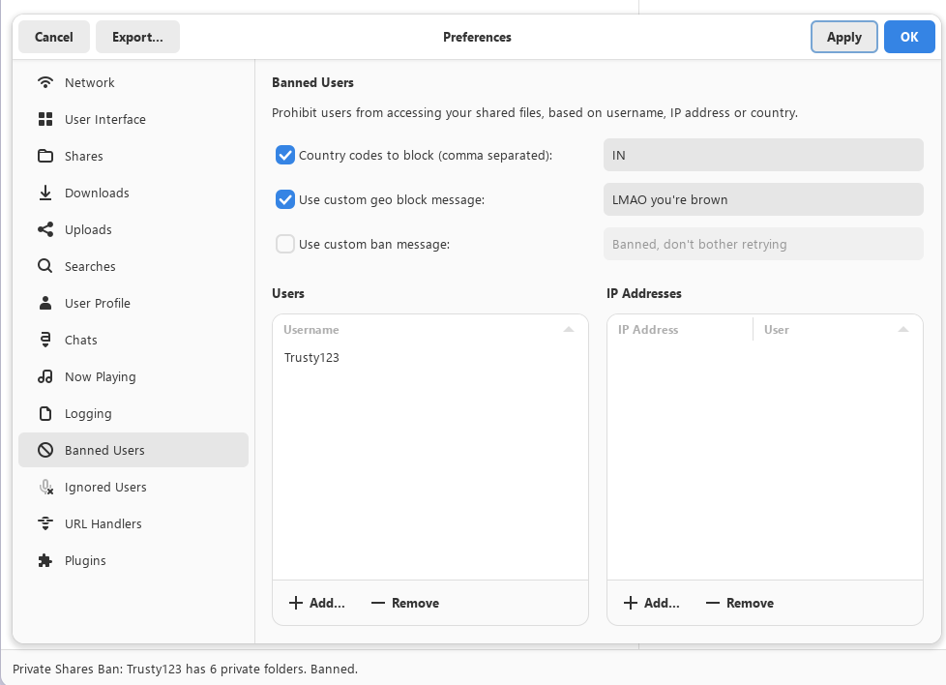Confirm preferences with OK button
Viewport: 946px width, 685px height.
(x=909, y=37)
